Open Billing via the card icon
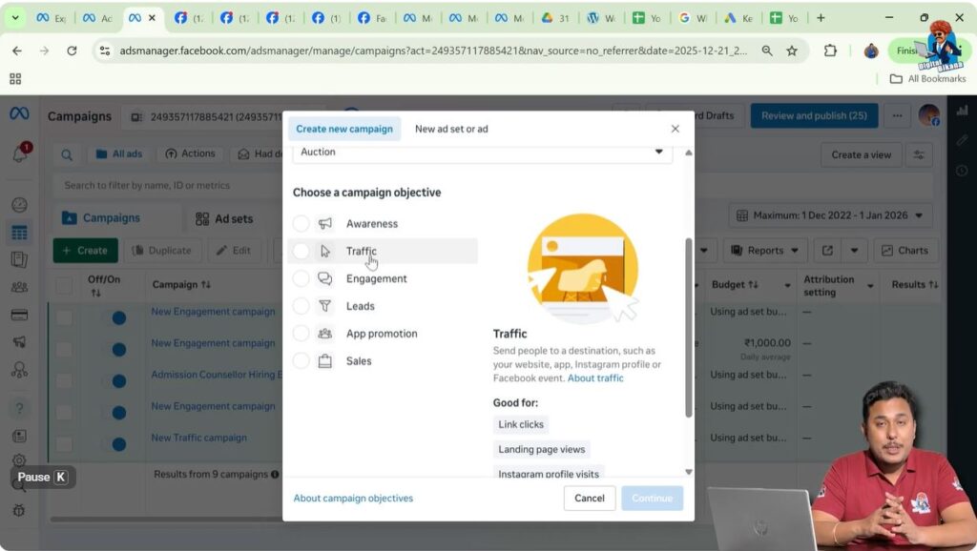Screen dimensions: 977x551 coord(19,313)
